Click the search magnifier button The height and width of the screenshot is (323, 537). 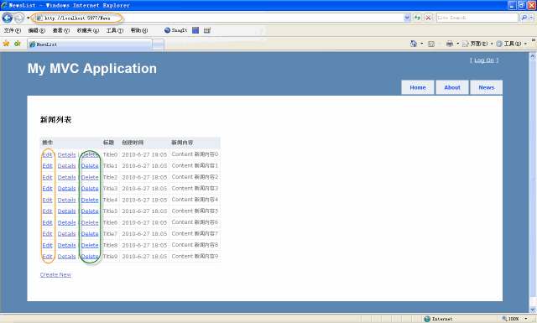(524, 18)
